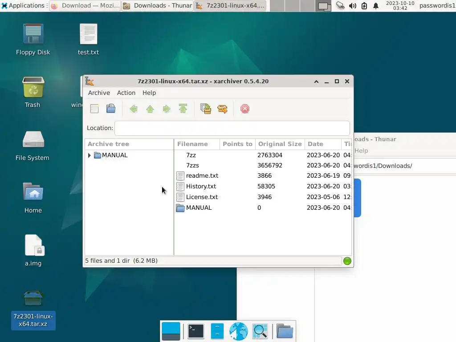This screenshot has width=456, height=342.
Task: Click the size value 2763304
Action: coord(269,155)
